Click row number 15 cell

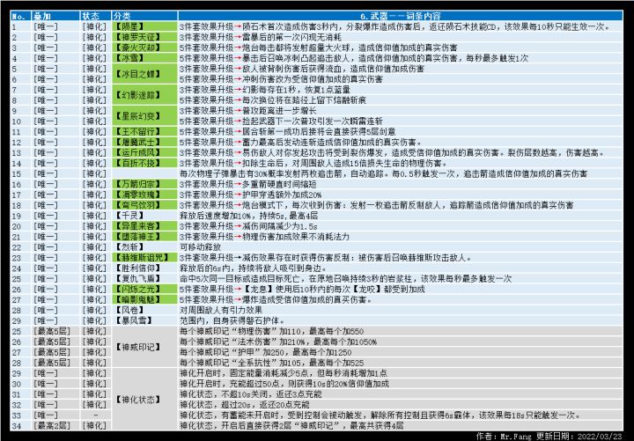pos(20,173)
